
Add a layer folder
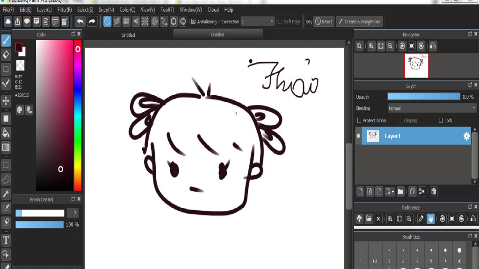point(400,191)
